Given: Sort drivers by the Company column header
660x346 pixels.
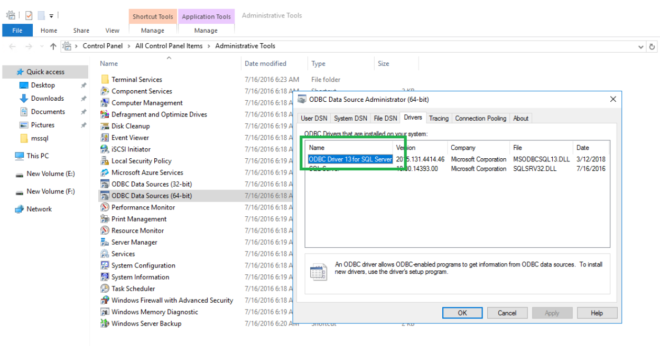Looking at the screenshot, I should 463,148.
